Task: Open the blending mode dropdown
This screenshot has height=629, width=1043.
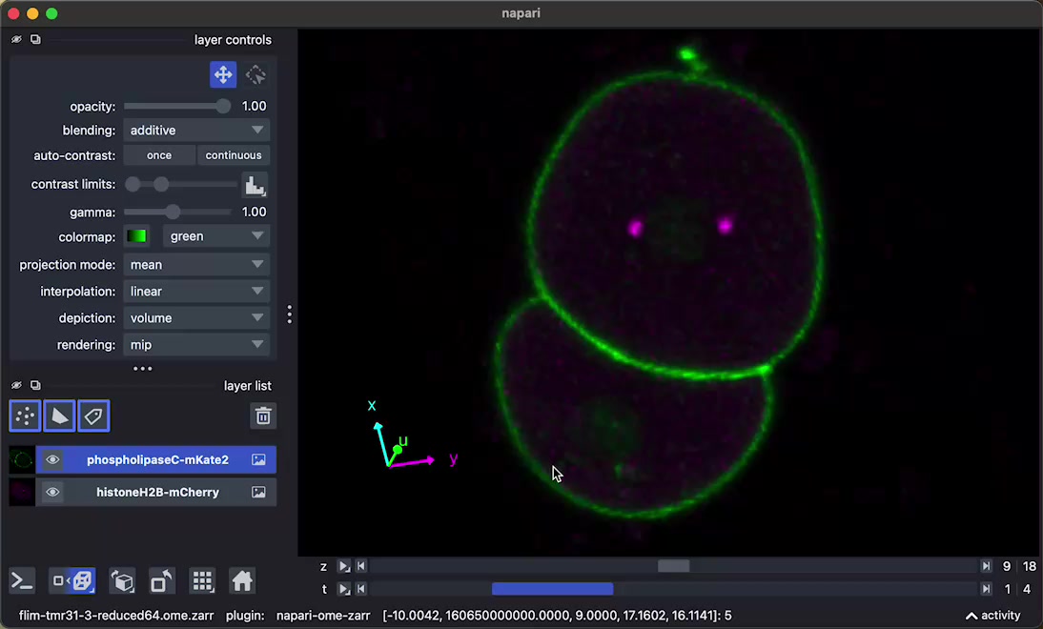Action: pyautogui.click(x=197, y=131)
